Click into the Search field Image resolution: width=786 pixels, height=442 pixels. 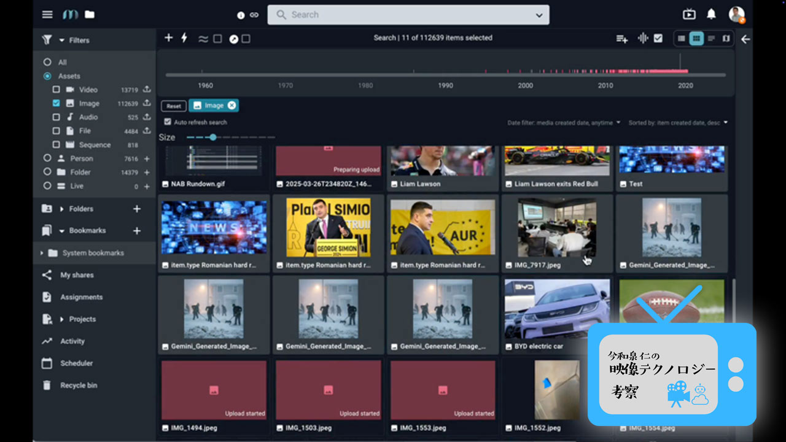pos(408,15)
